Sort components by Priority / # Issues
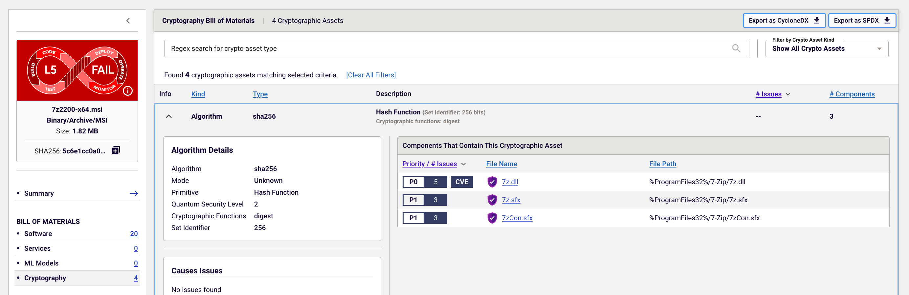 coord(429,164)
